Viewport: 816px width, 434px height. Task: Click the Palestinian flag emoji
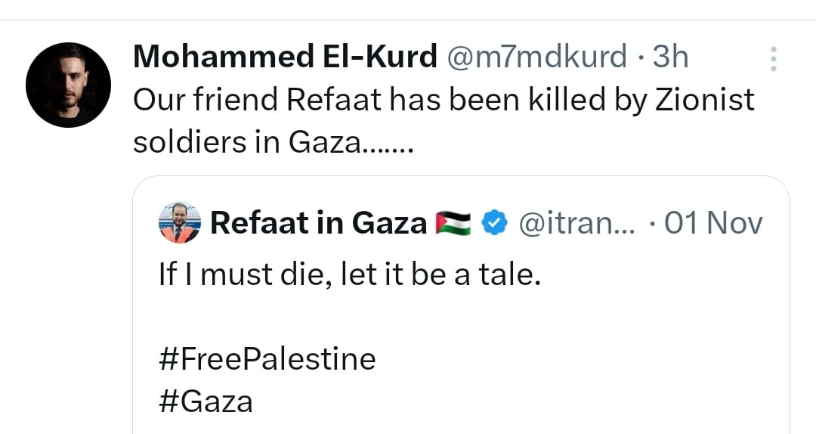click(x=453, y=223)
